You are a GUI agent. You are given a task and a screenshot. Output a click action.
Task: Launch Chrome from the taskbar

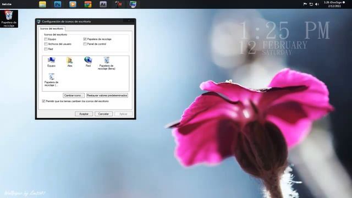tap(88, 4)
